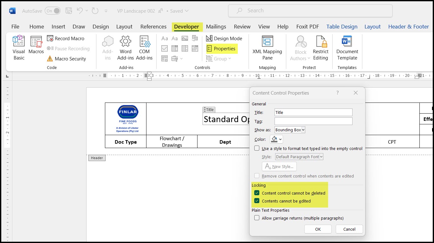Open COM Add-ins dialog
This screenshot has height=243, width=434.
[144, 48]
